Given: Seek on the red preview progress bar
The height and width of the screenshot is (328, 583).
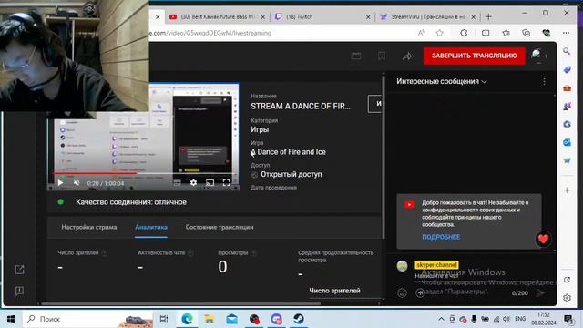Looking at the screenshot, I should [144, 173].
